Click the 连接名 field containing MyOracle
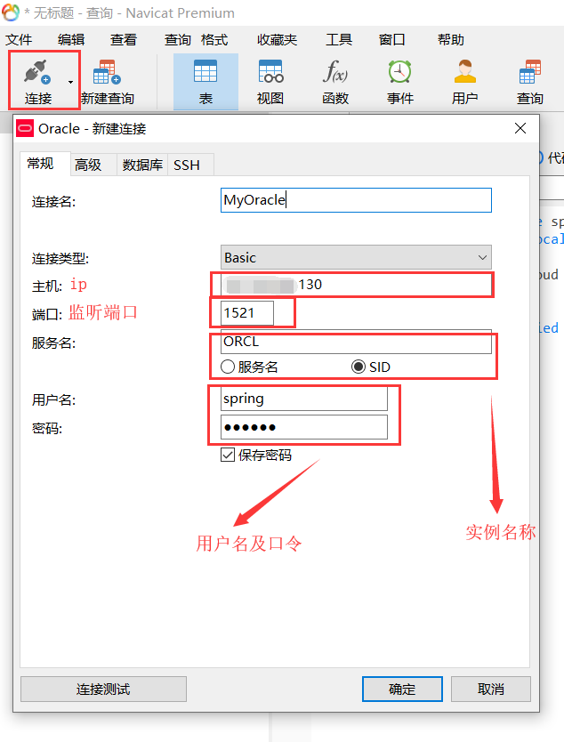The width and height of the screenshot is (564, 742). tap(356, 200)
